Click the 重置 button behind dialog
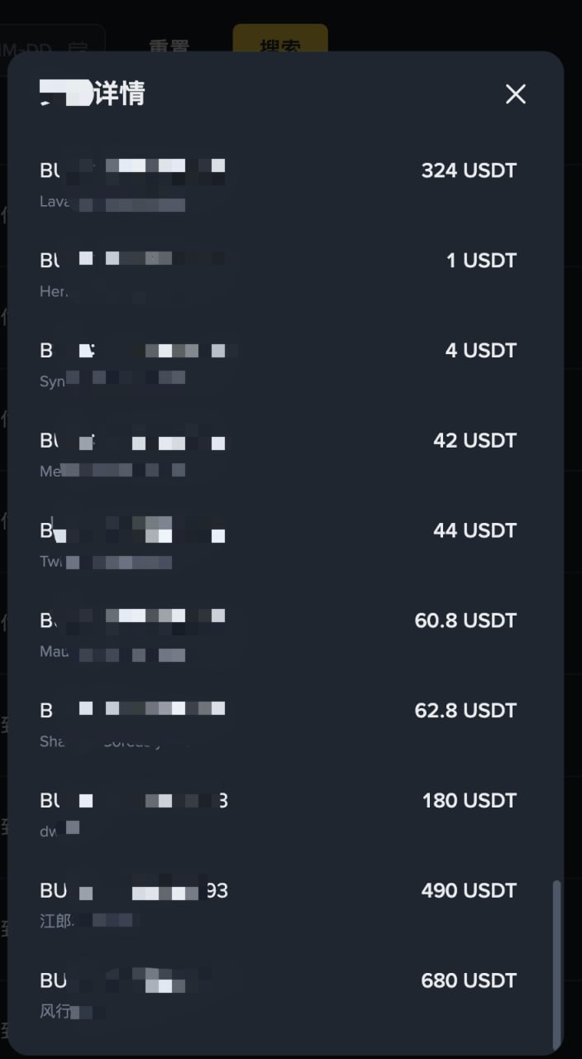The image size is (582, 1059). (x=169, y=40)
